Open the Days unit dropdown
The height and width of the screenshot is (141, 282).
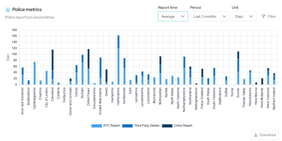pyautogui.click(x=244, y=16)
